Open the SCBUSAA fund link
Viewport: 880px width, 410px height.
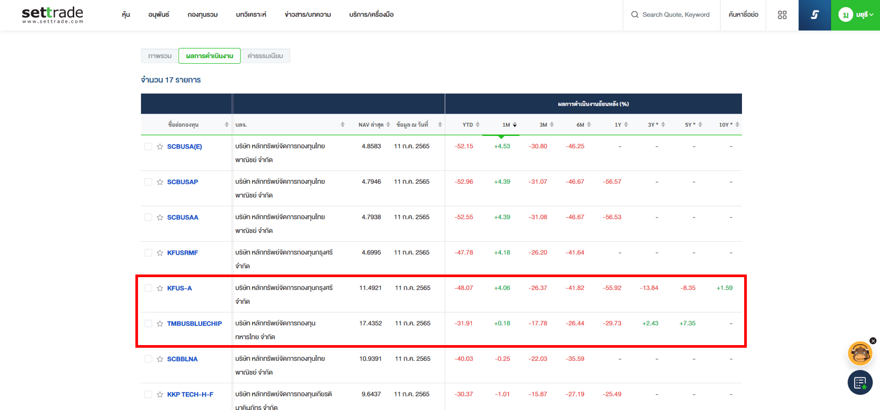(182, 217)
